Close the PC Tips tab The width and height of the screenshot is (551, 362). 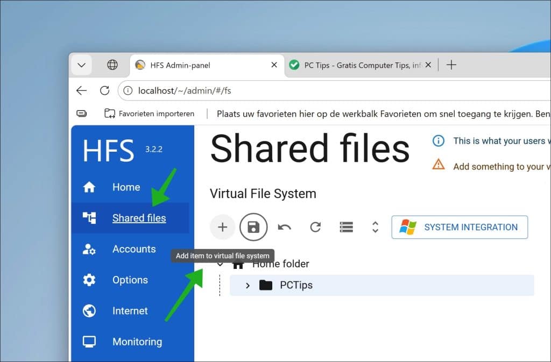428,65
